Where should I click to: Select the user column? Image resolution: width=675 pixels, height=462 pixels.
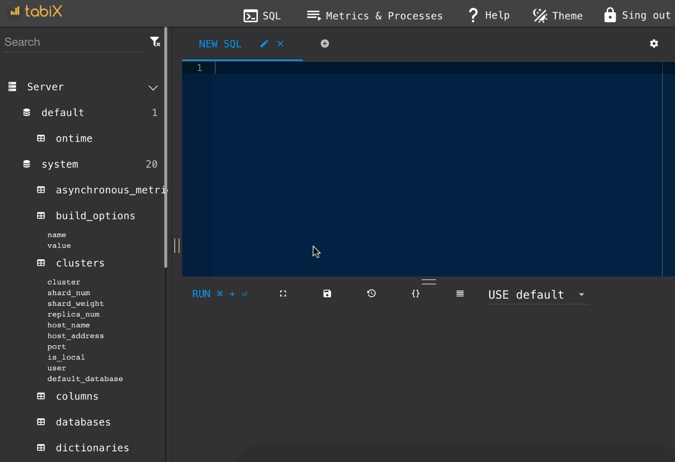coord(57,368)
